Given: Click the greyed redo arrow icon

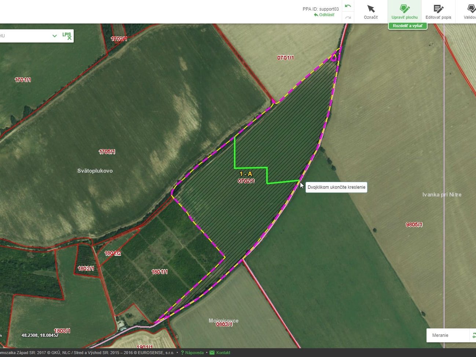Looking at the screenshot, I should (x=348, y=17).
